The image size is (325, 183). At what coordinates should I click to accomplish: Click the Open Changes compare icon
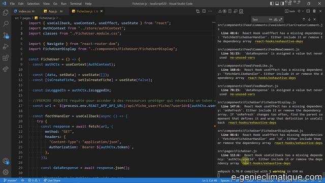click(x=198, y=11)
